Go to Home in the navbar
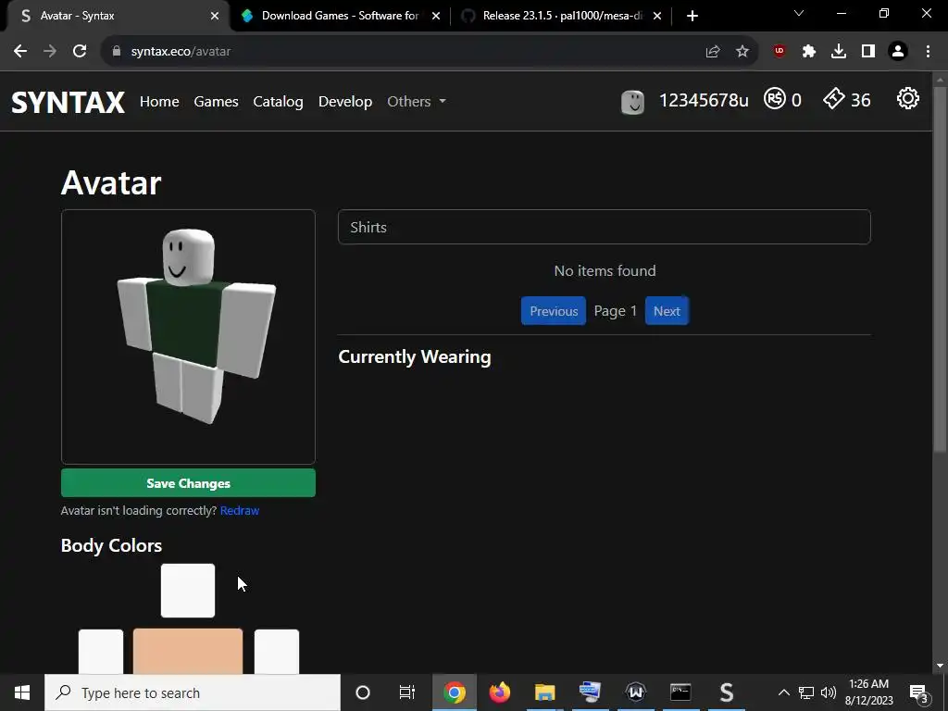This screenshot has height=711, width=948. [x=159, y=102]
